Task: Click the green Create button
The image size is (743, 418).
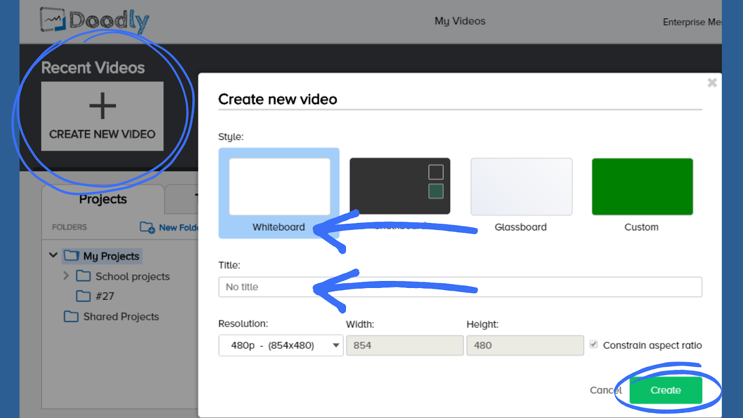Action: [666, 390]
